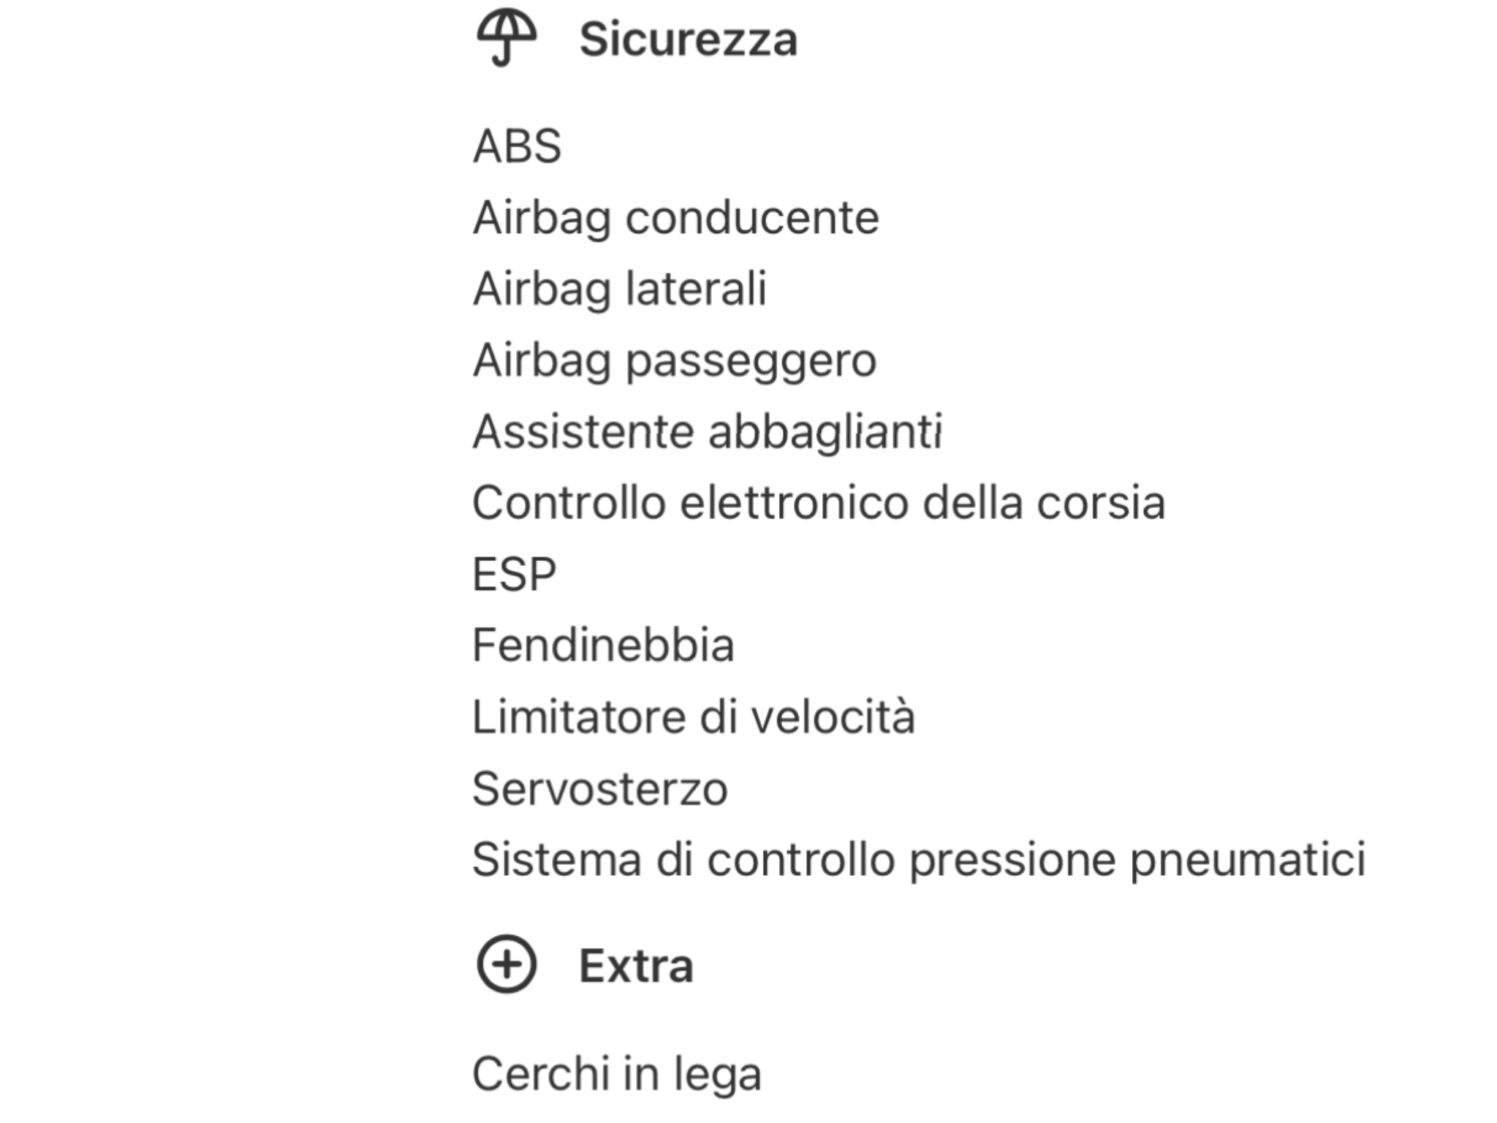Select the Airbag conducente item
This screenshot has width=1497, height=1123.
tap(675, 218)
